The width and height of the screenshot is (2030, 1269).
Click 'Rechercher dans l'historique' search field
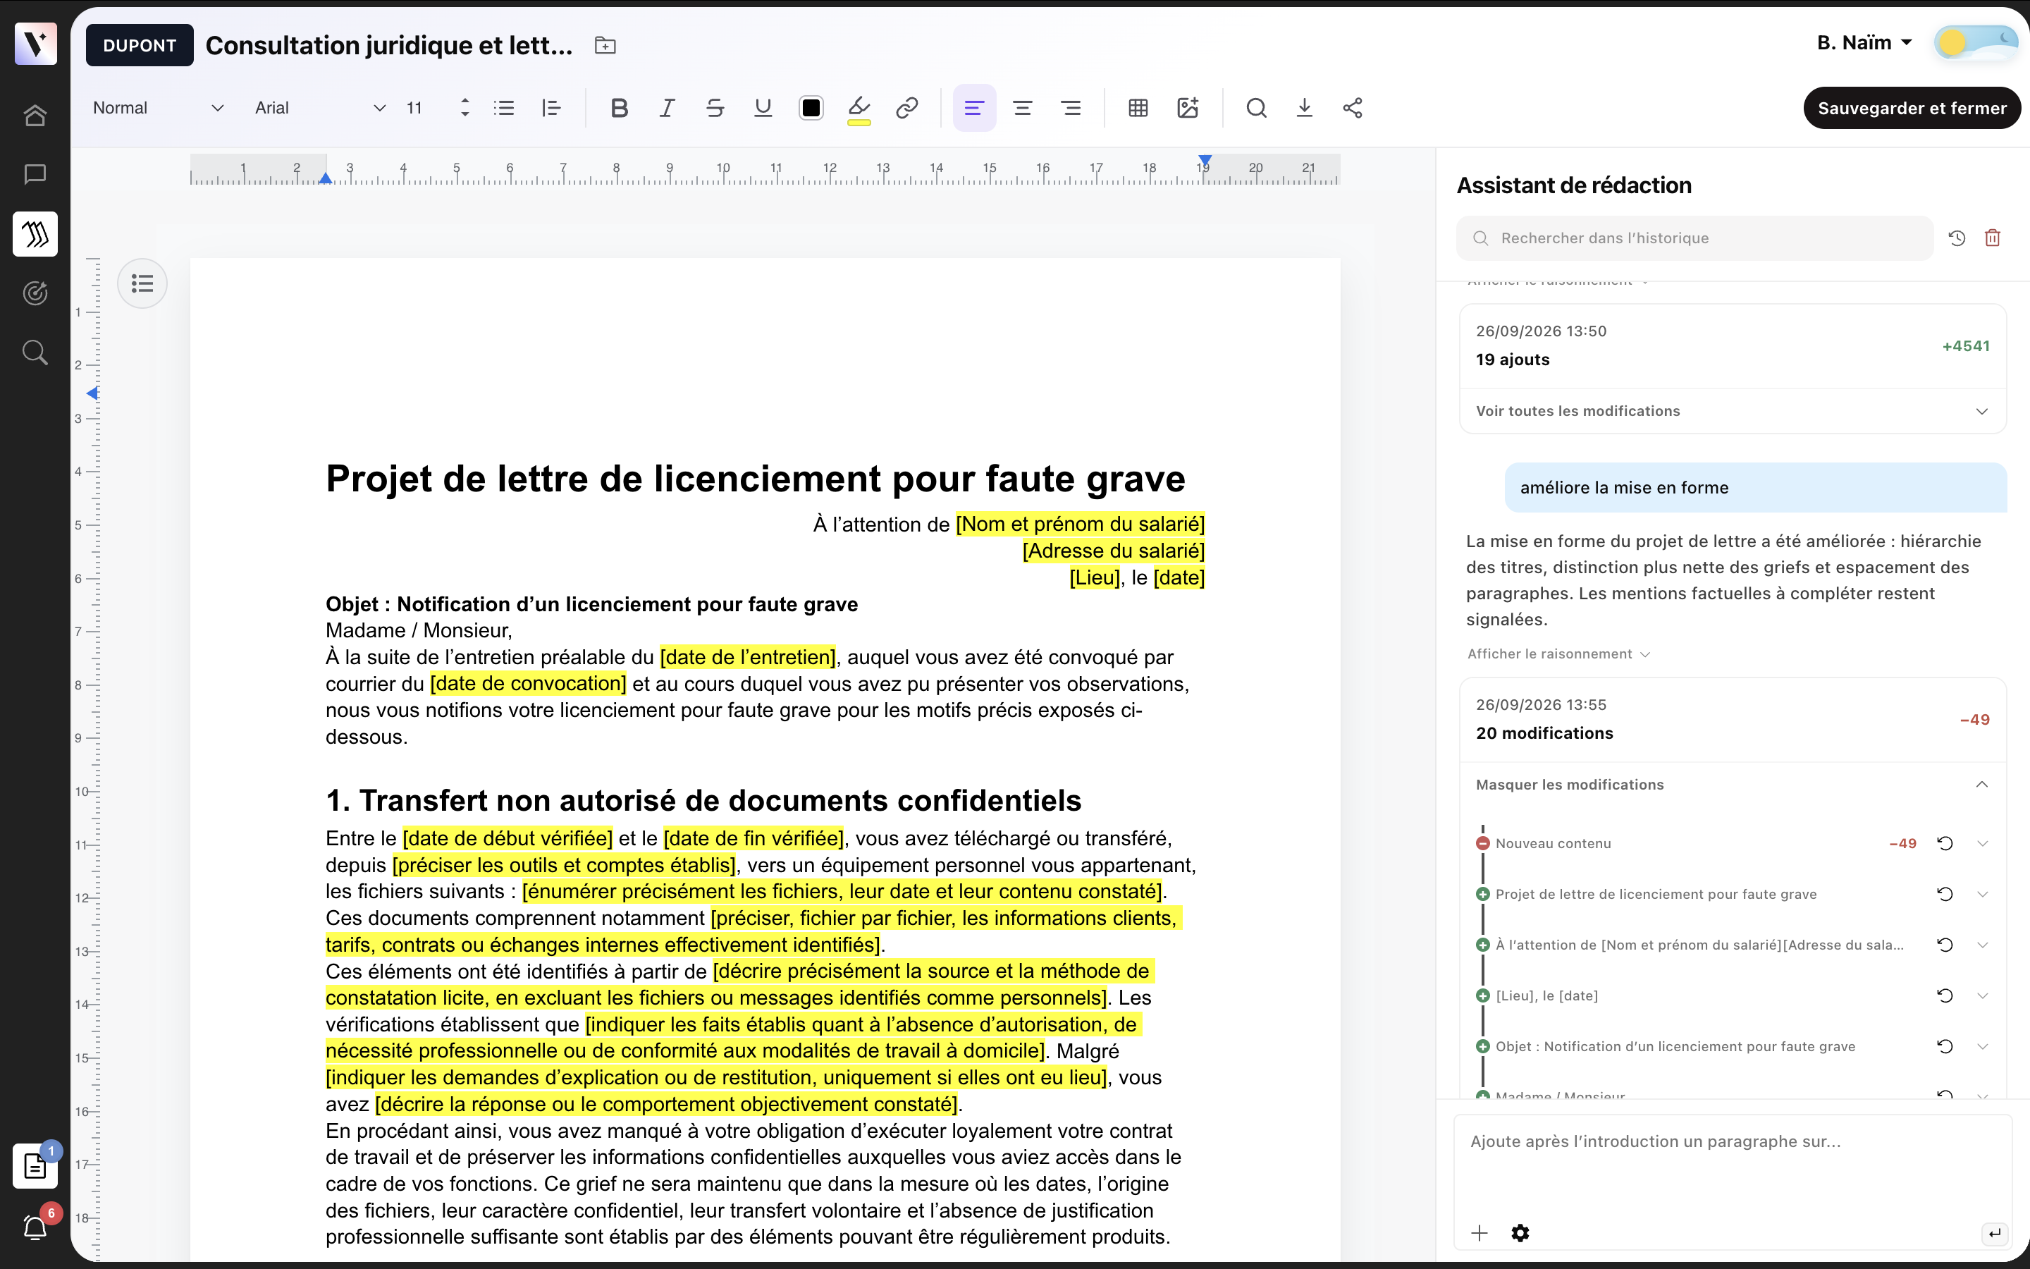coord(1694,238)
